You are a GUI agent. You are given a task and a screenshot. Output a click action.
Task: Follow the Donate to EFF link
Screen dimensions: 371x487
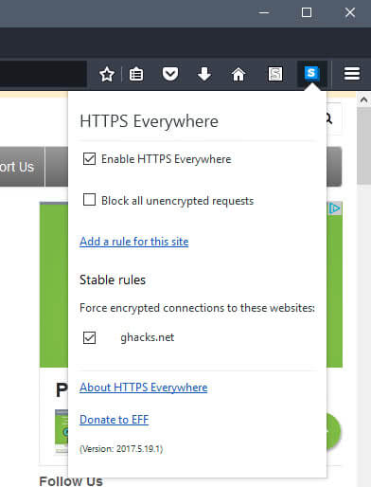(x=115, y=420)
